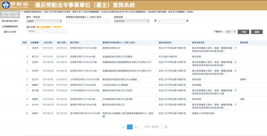Image resolution: width=267 pixels, height=136 pixels.
Task: Sort by 事業單位名稱 column header
Action: tap(119, 43)
